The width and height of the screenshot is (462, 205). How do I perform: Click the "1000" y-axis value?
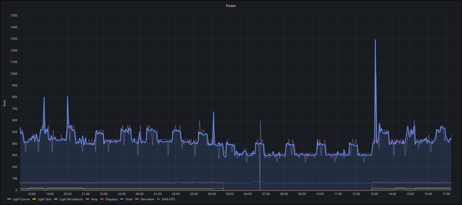click(x=14, y=74)
